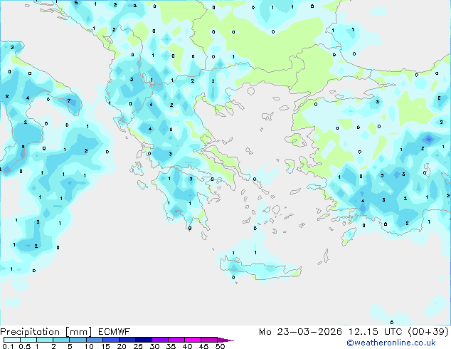Click the '0.1' legend scale label

pos(8,346)
